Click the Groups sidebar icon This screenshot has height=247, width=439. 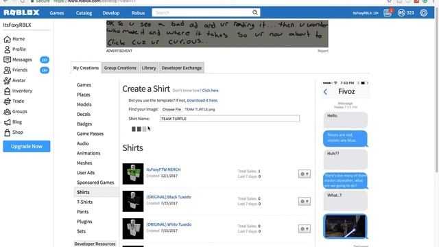click(8, 111)
